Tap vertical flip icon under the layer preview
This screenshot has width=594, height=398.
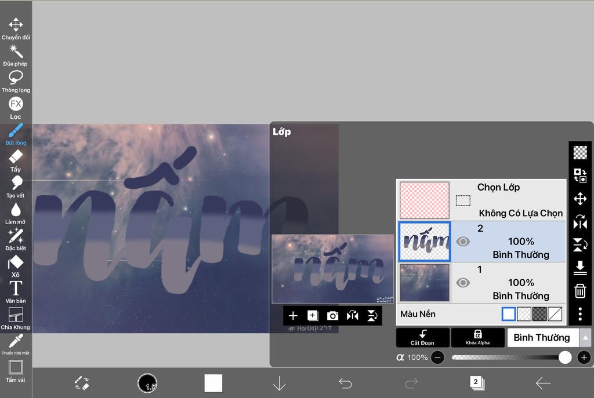[372, 316]
